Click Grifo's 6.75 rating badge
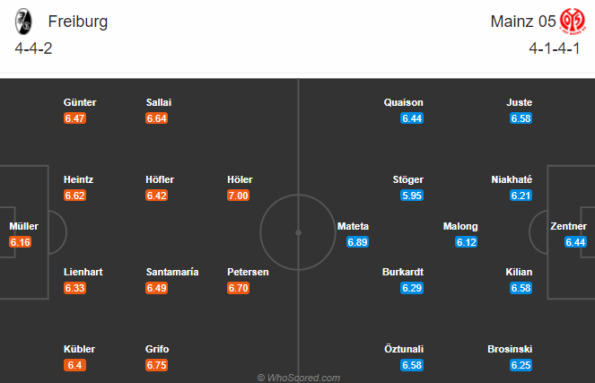595x383 pixels. coord(157,365)
